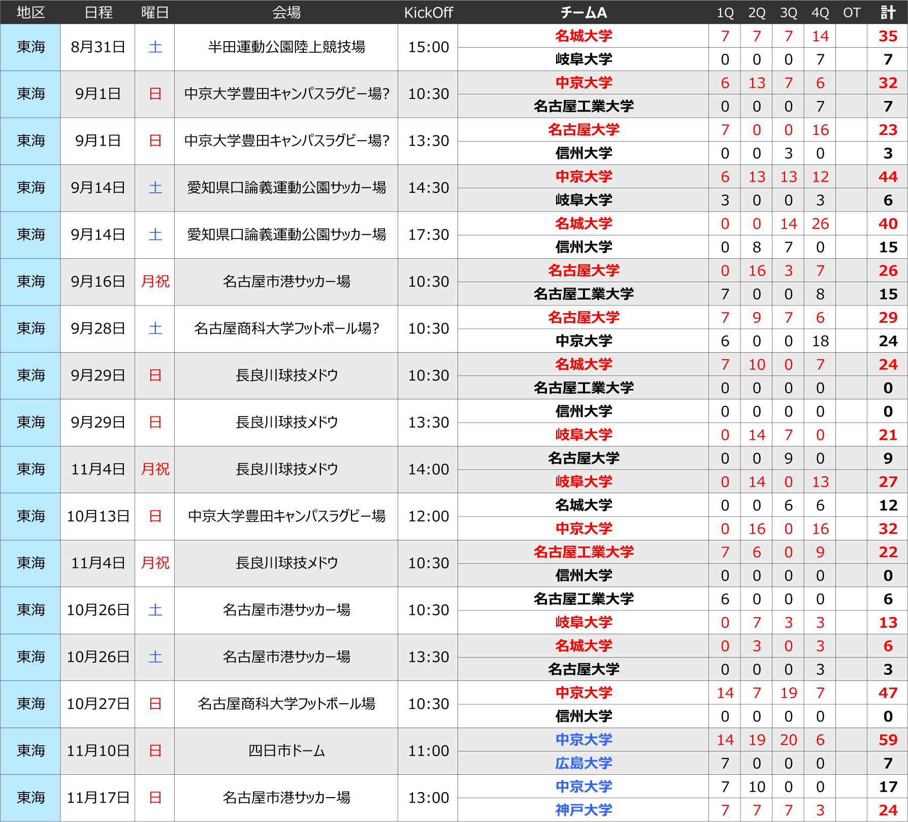Click total score 40 for 名城大学
The height and width of the screenshot is (822, 908).
[888, 224]
